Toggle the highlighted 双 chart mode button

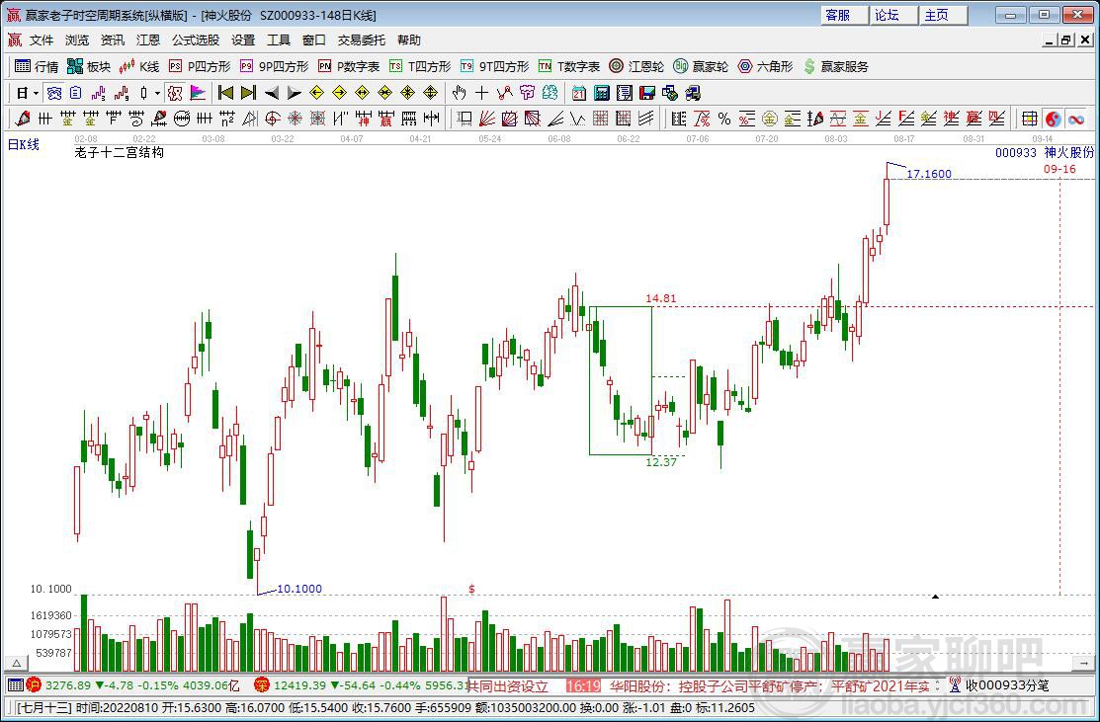pyautogui.click(x=175, y=93)
